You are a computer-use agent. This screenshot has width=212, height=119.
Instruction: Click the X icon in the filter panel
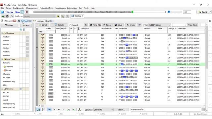[24, 29]
